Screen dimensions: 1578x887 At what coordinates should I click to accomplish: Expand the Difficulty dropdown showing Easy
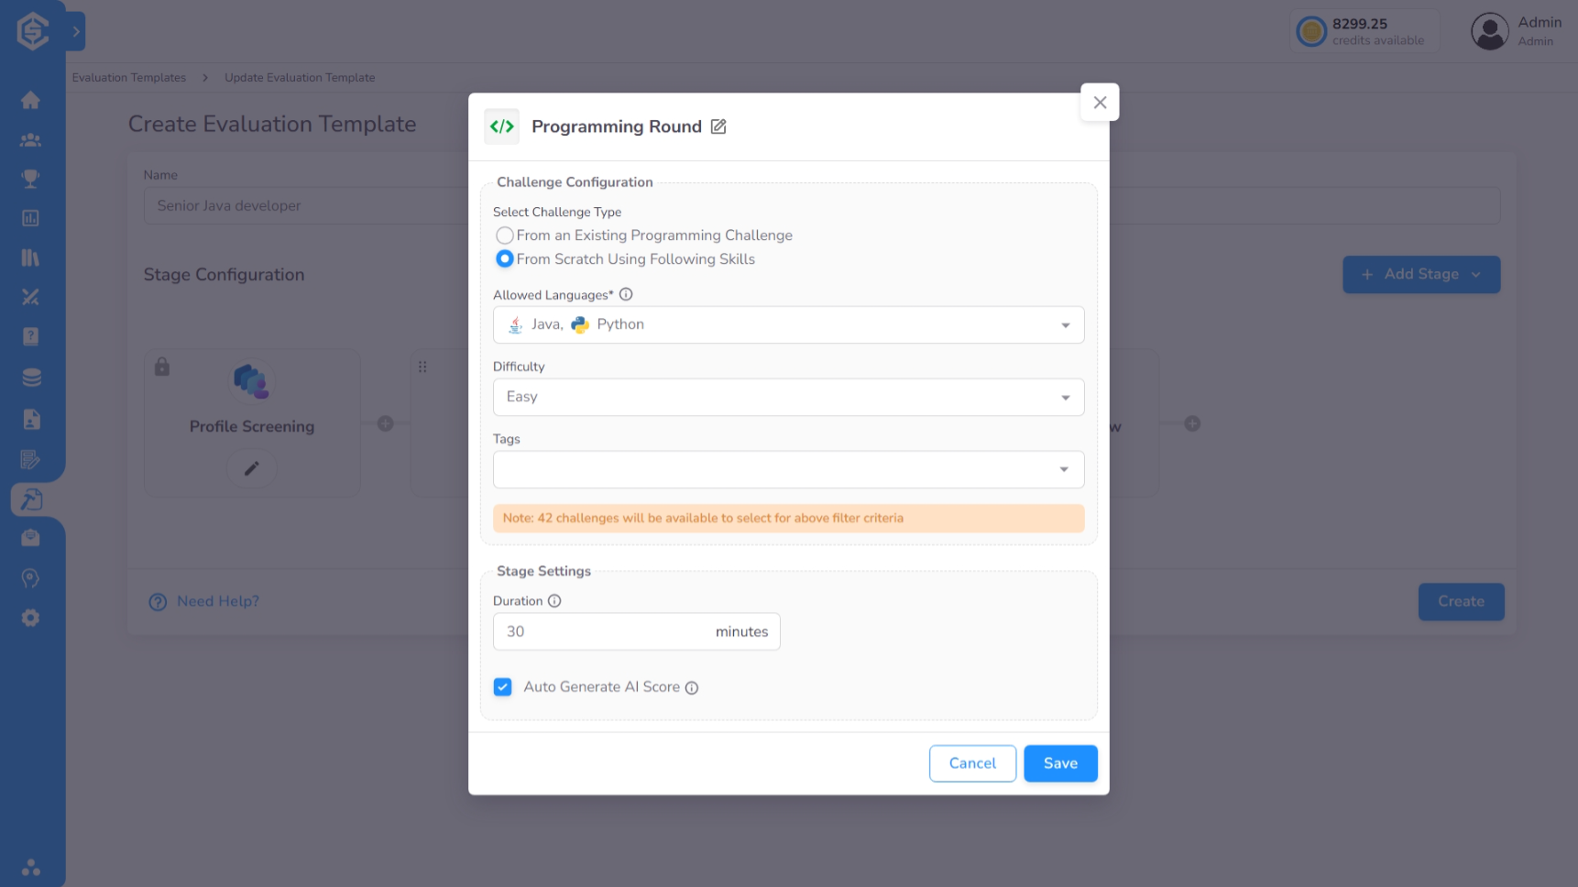[788, 397]
